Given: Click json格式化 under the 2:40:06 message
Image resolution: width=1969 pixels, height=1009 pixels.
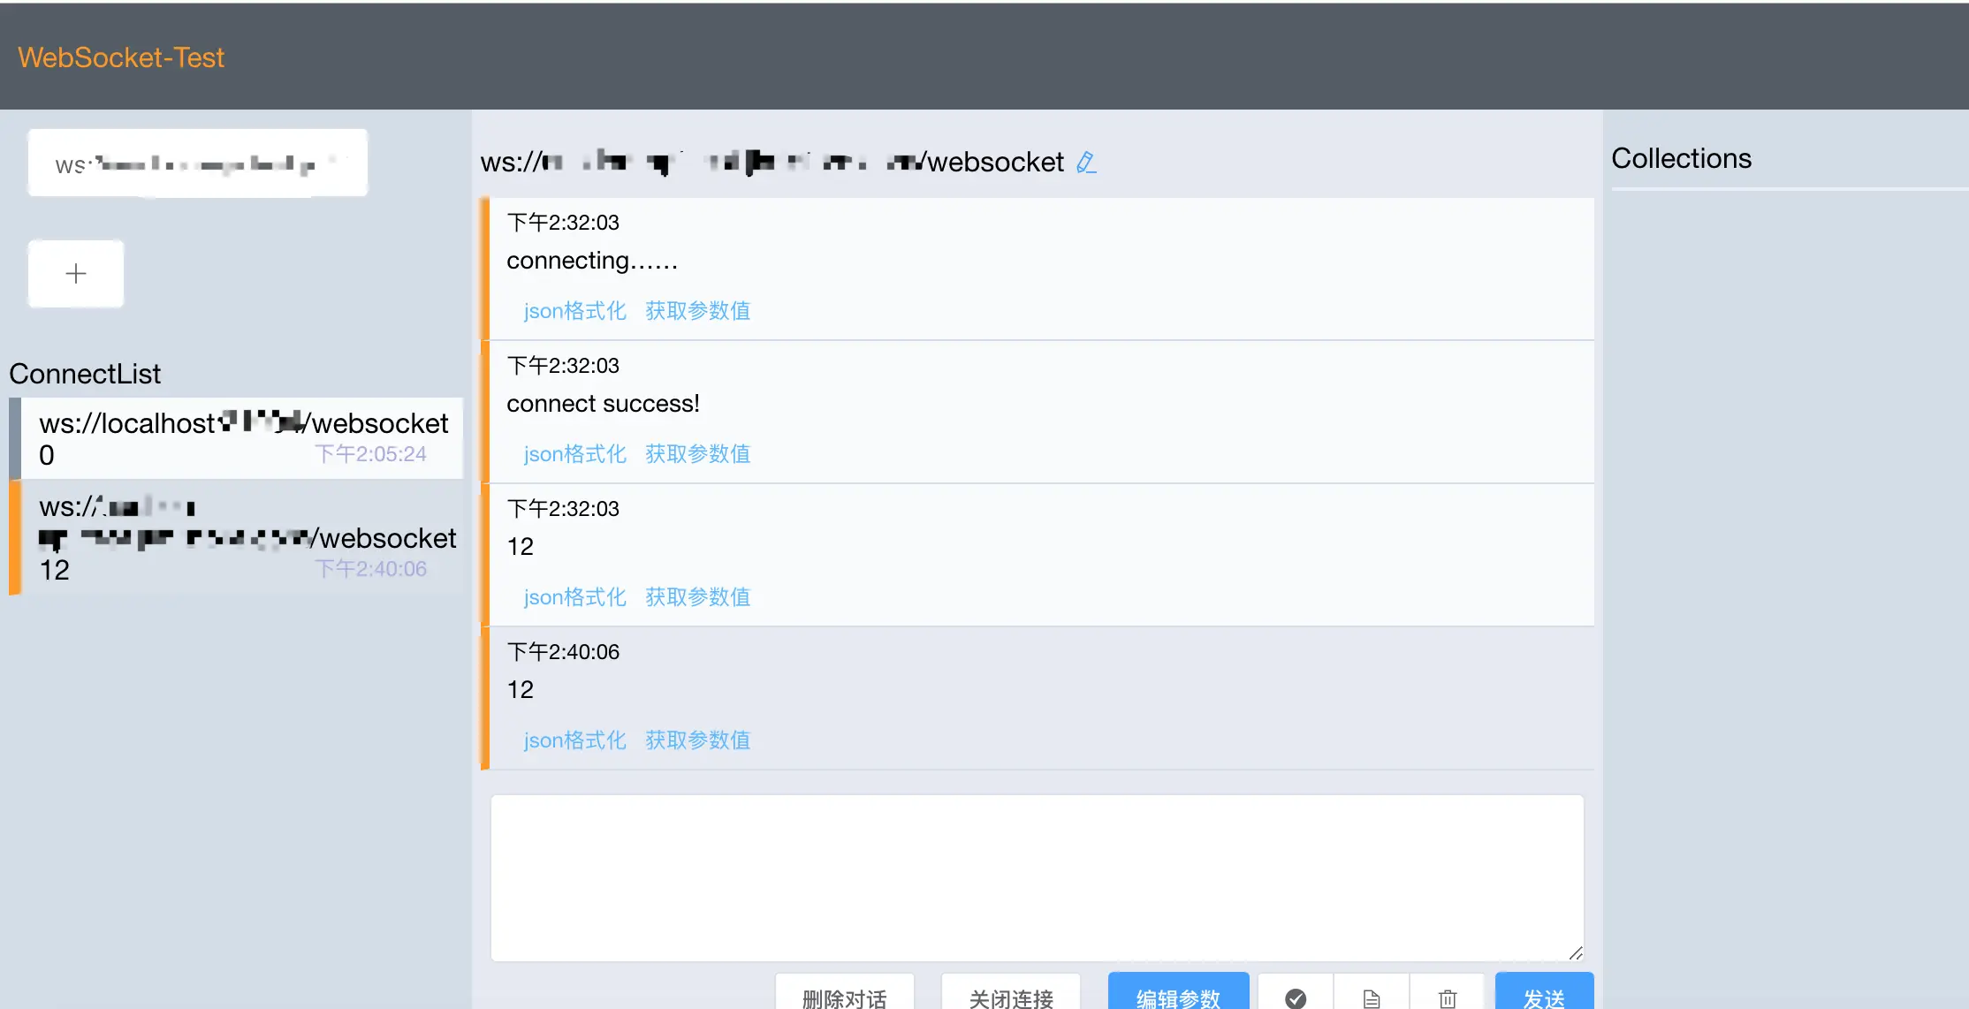Looking at the screenshot, I should coord(574,740).
